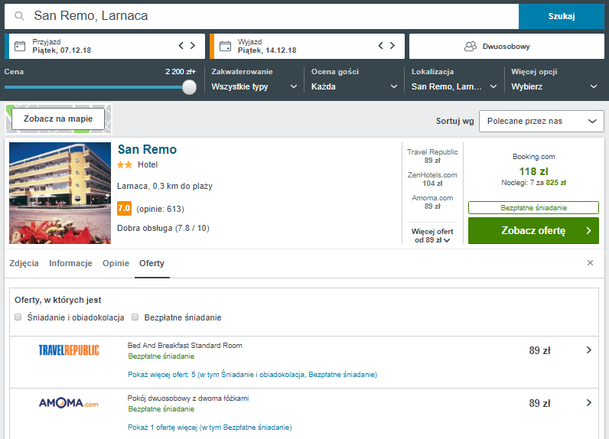The image size is (609, 439).
Task: Check Śniadanie i obiadokolacja filter
Action: click(x=18, y=317)
